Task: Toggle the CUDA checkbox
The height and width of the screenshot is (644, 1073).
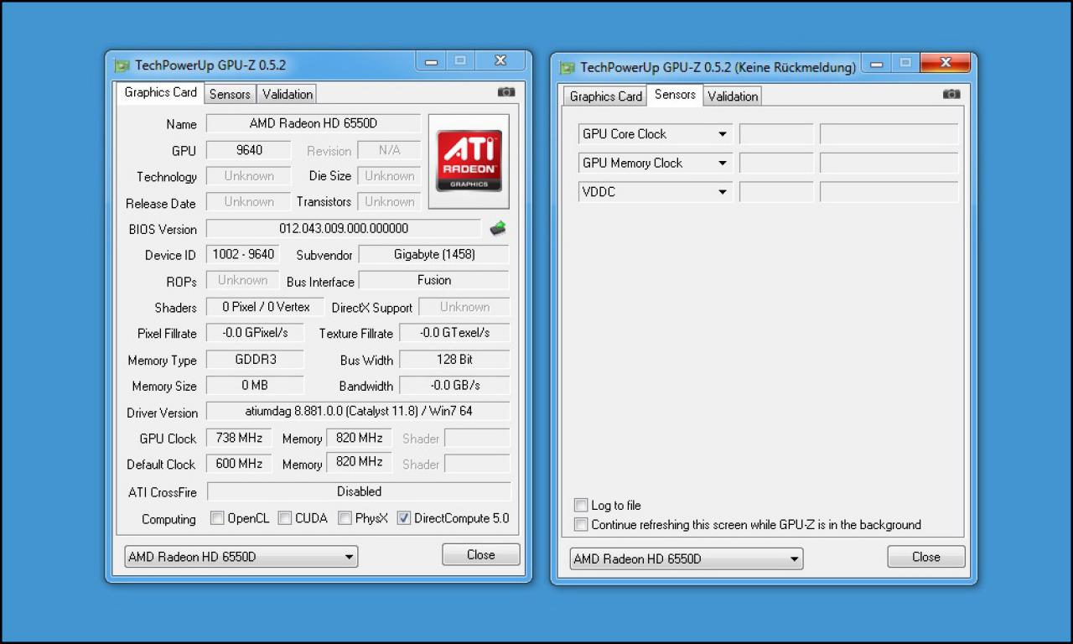Action: [x=285, y=518]
